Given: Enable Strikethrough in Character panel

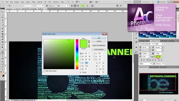Looking at the screenshot, I should 161,60.
